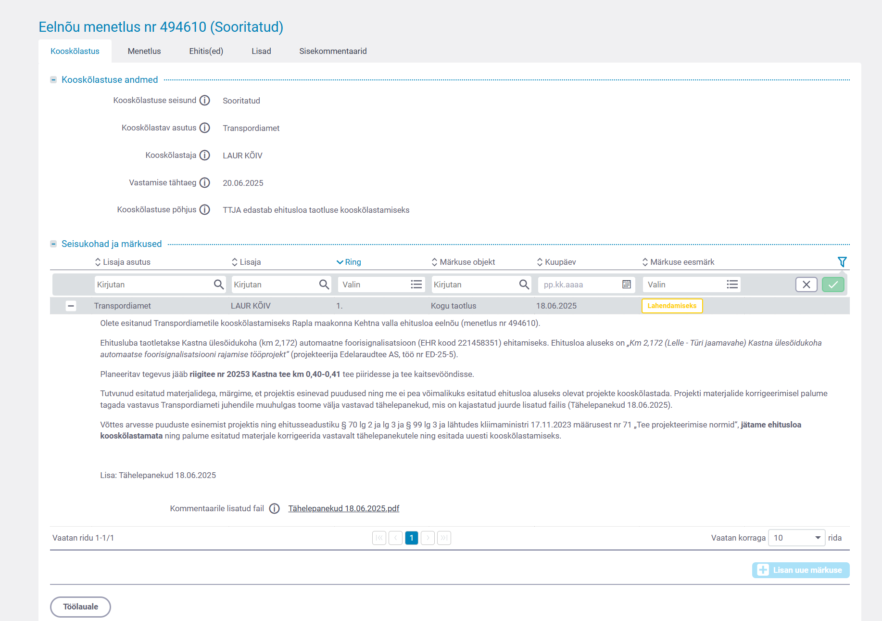The image size is (882, 621).
Task: Show info for Kooskõlastaja field
Action: tap(205, 155)
